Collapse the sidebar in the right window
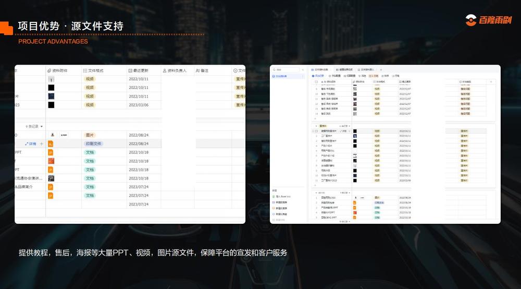521x289 pixels. click(x=303, y=70)
